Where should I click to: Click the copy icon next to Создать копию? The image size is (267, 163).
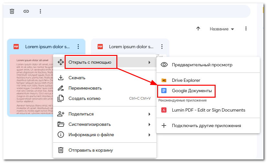61,98
